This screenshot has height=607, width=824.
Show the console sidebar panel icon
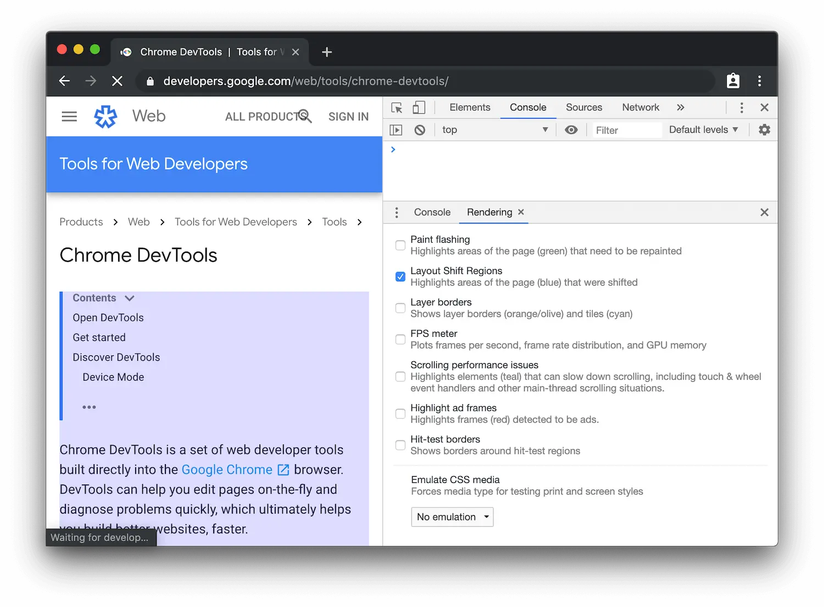(x=396, y=130)
